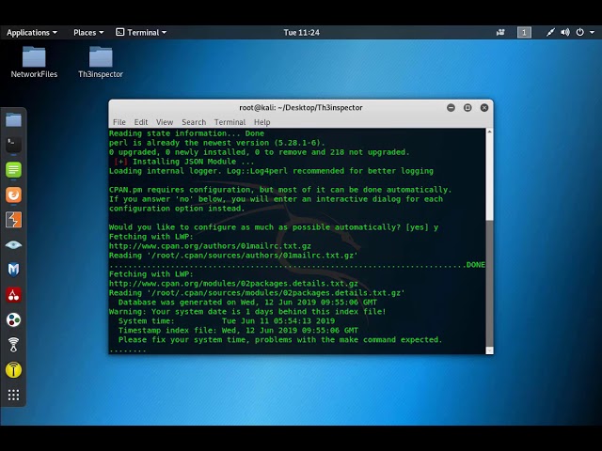Click the 01mailrc.txt.gz URL line
602x451 pixels.
(210, 246)
